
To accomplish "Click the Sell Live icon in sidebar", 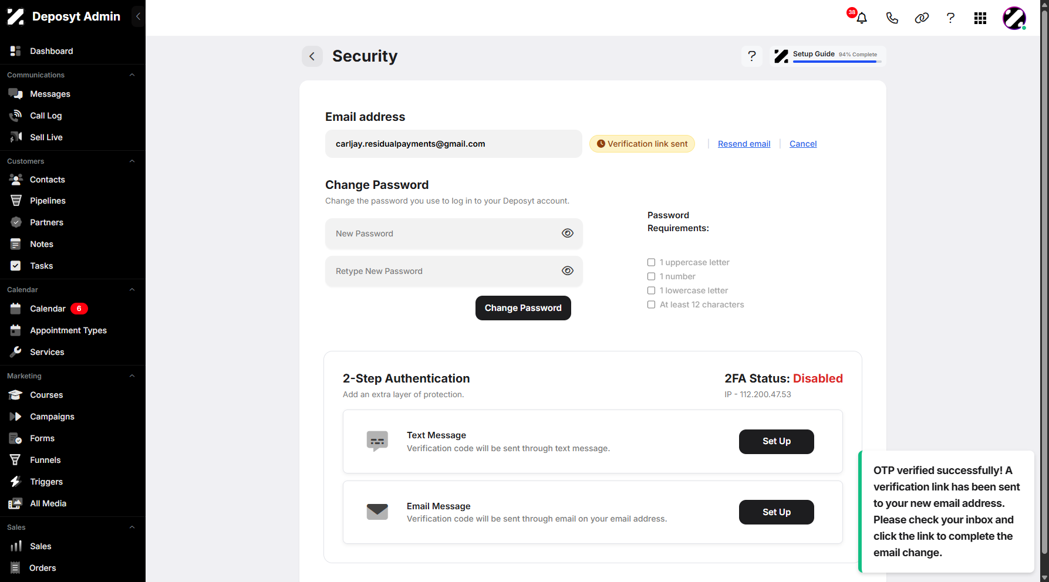I will point(16,137).
